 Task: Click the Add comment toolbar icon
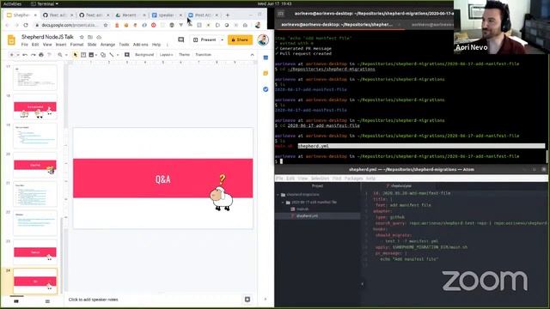pos(127,55)
